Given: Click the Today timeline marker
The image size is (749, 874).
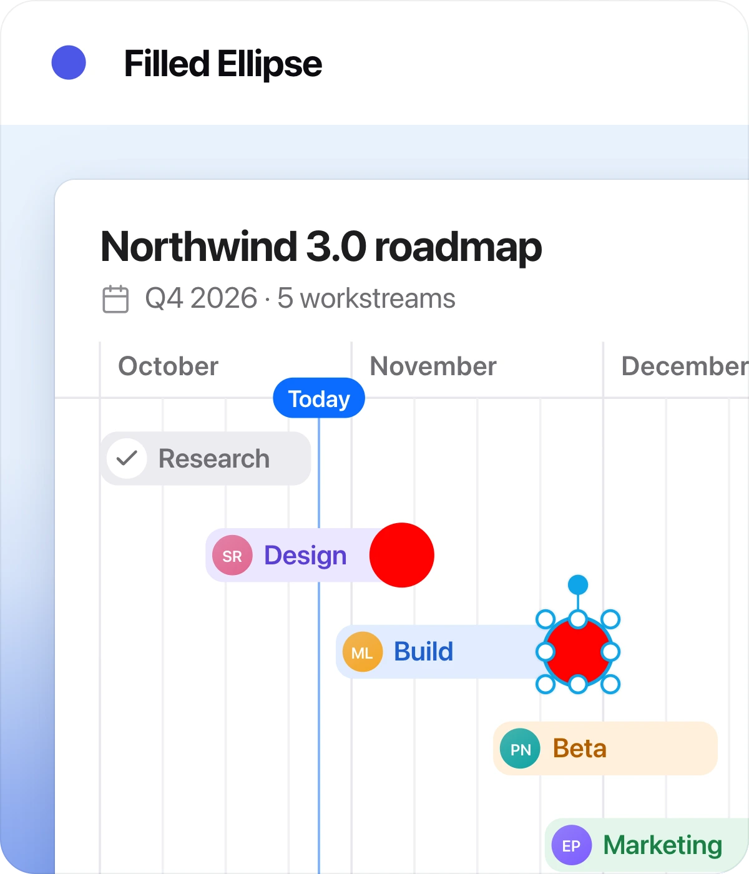Looking at the screenshot, I should (319, 398).
